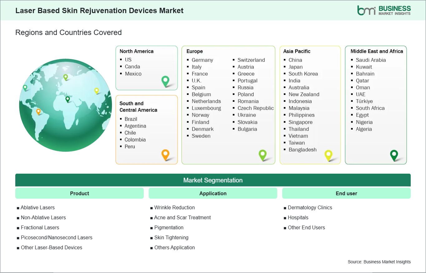Click the orange pin in South and Central America card
The height and width of the screenshot is (273, 426).
pos(165,155)
